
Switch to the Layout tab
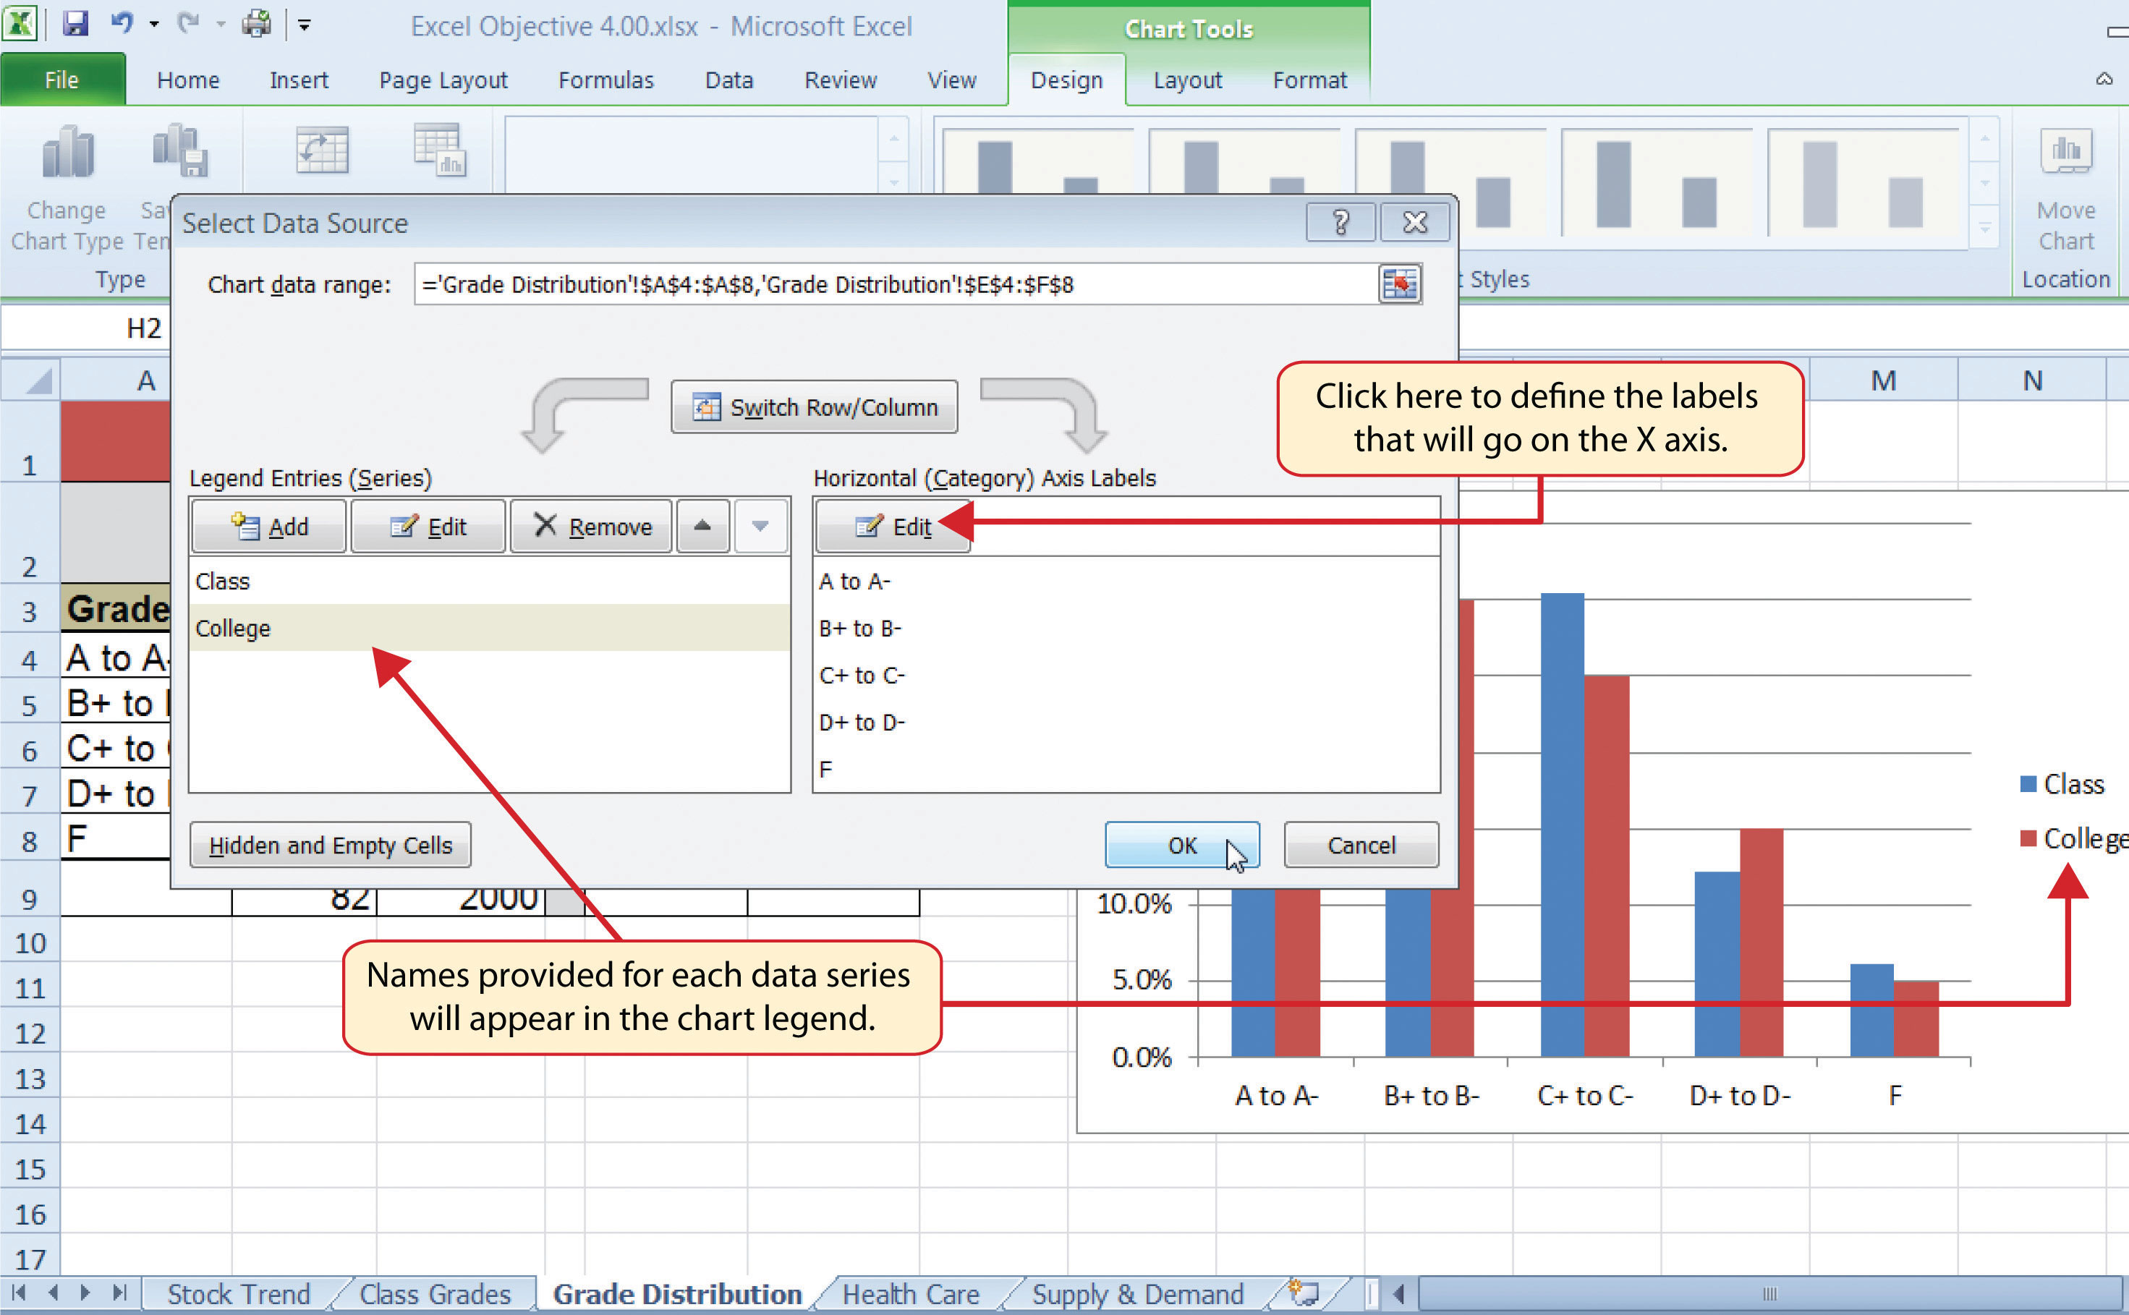pyautogui.click(x=1188, y=80)
